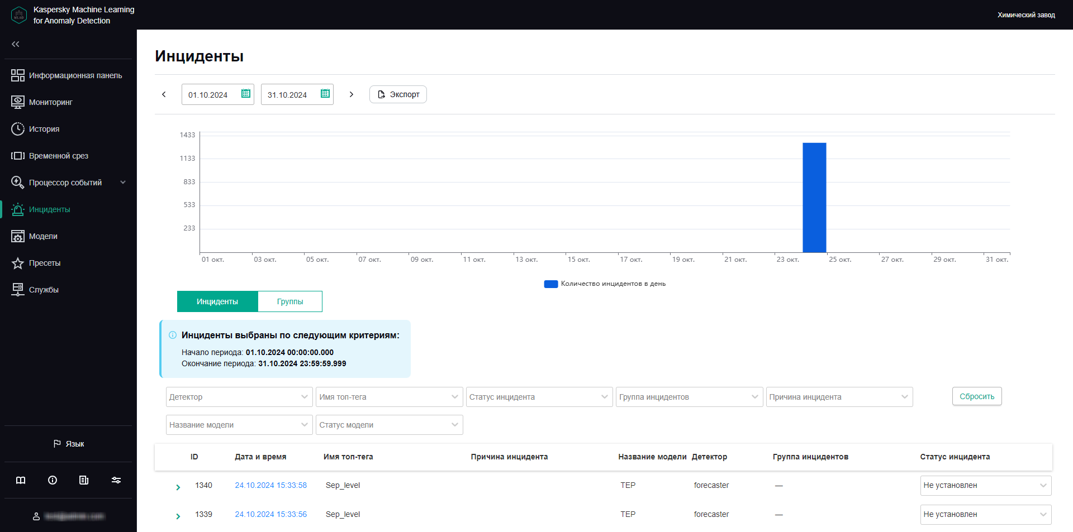Open the Статус инцидента filter dropdown
This screenshot has height=532, width=1073.
tap(539, 397)
